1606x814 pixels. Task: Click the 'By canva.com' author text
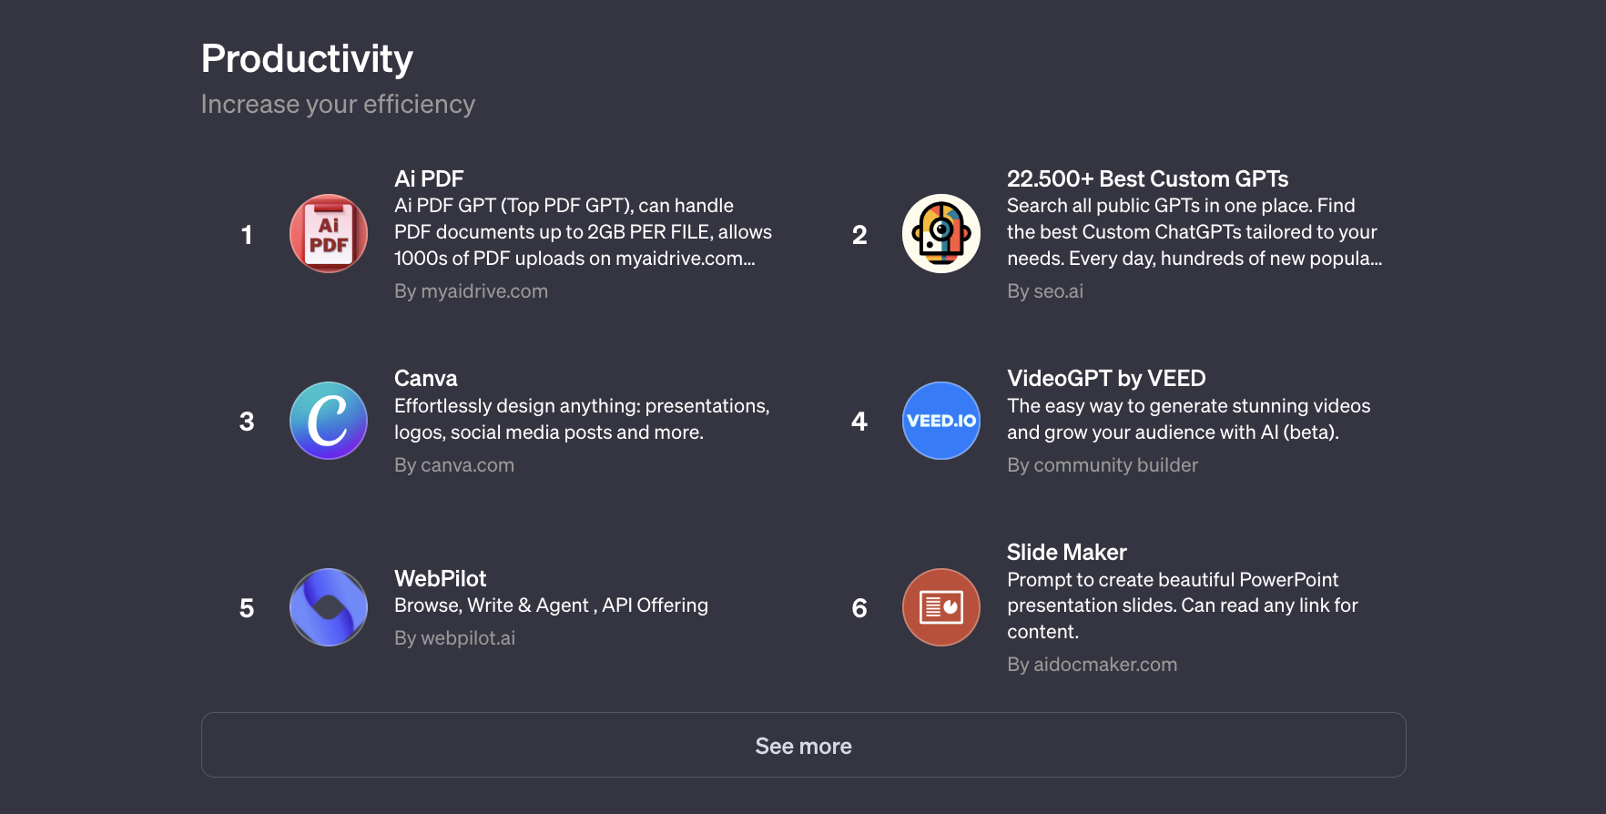pos(453,465)
